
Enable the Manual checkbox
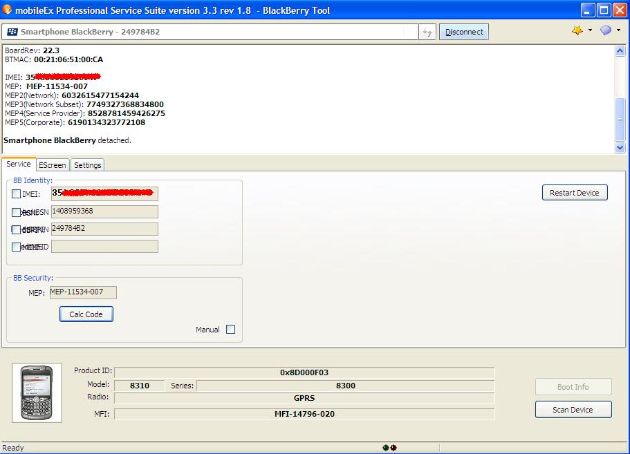230,329
